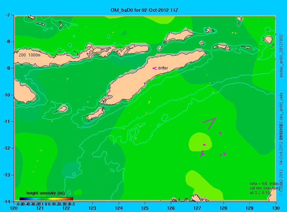Click the 'height anomaly (m)' colorbar title
The image size is (287, 212).
point(46,193)
